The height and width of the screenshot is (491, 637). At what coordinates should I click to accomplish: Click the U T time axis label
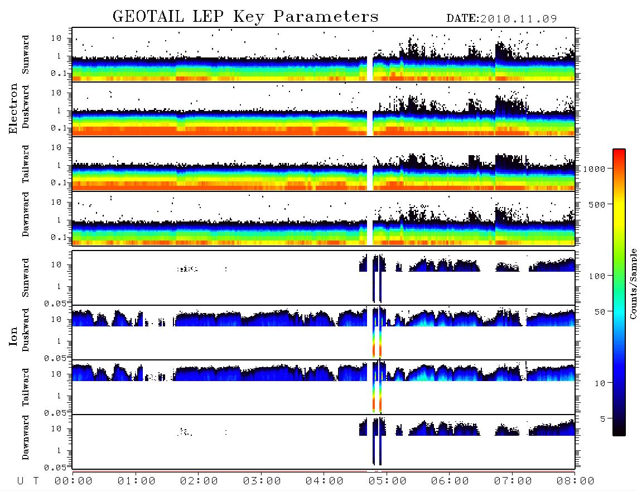click(28, 481)
